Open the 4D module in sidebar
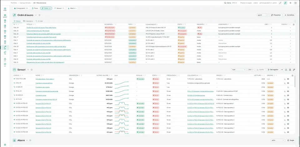 (x=5, y=37)
